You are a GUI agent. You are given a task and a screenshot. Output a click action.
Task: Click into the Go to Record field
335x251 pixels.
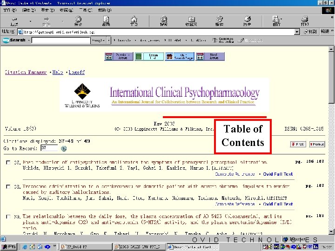point(49,148)
